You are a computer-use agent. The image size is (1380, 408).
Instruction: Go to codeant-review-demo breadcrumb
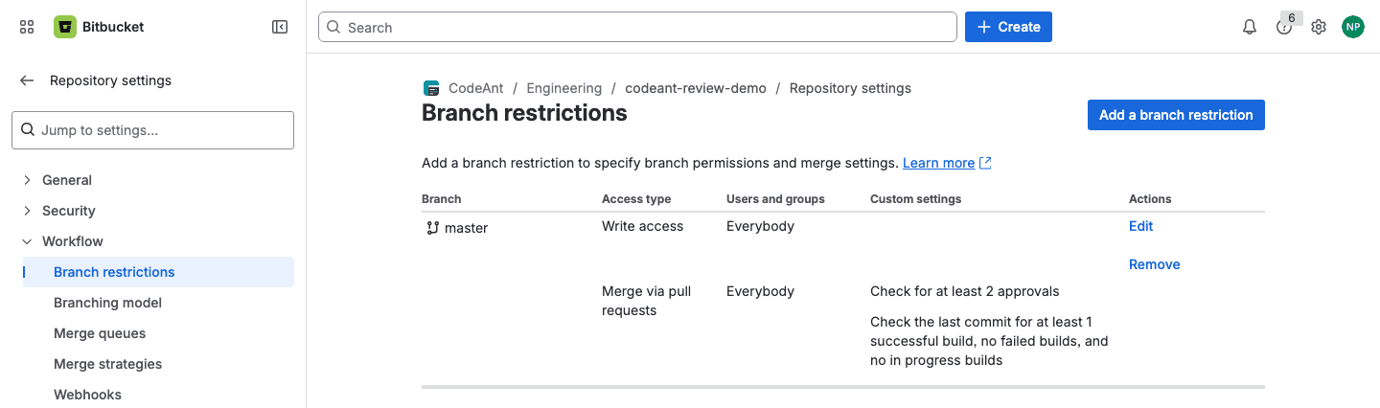click(x=696, y=88)
